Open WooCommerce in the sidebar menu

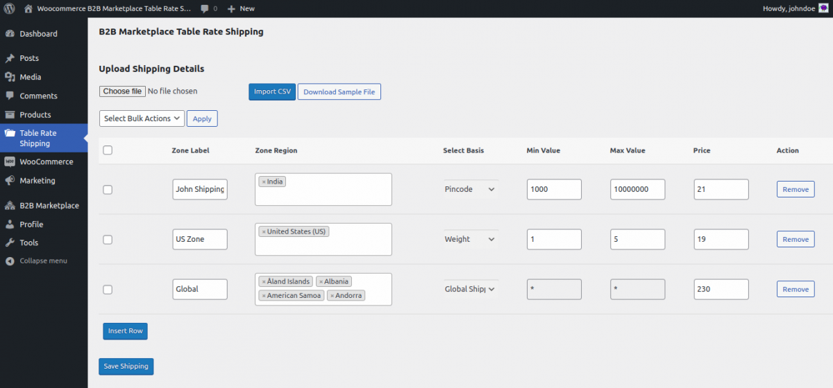pyautogui.click(x=46, y=161)
